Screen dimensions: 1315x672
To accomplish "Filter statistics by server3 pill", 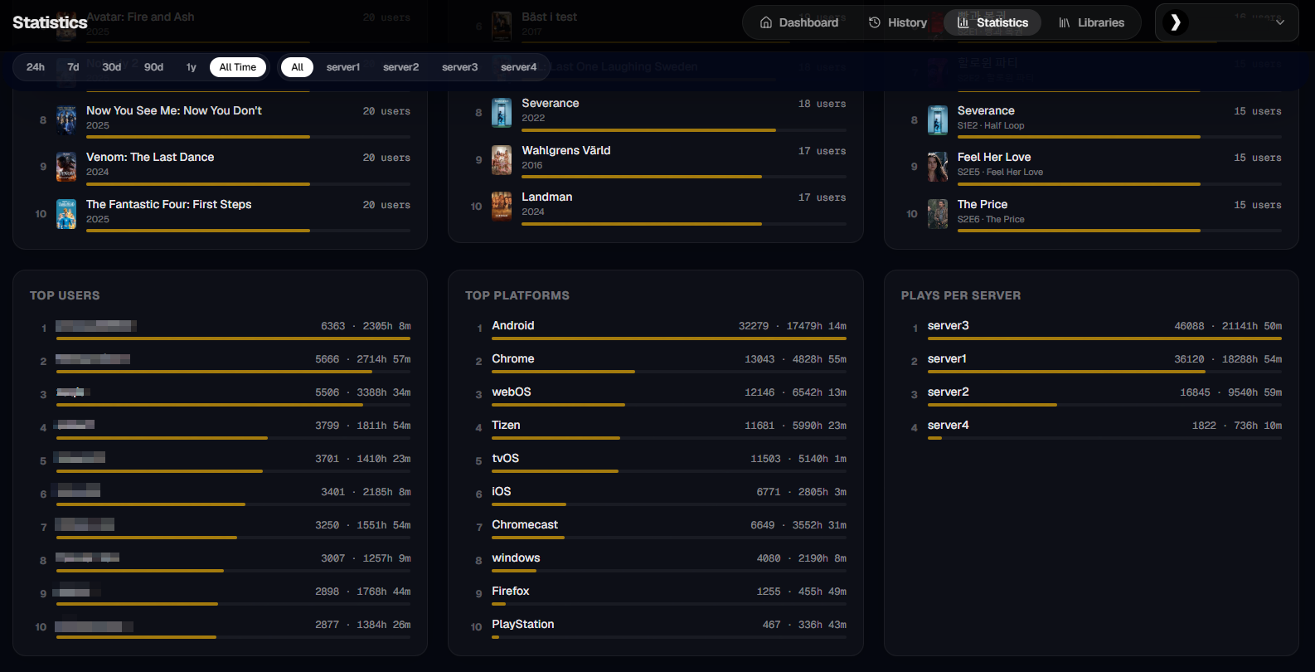I will point(460,67).
